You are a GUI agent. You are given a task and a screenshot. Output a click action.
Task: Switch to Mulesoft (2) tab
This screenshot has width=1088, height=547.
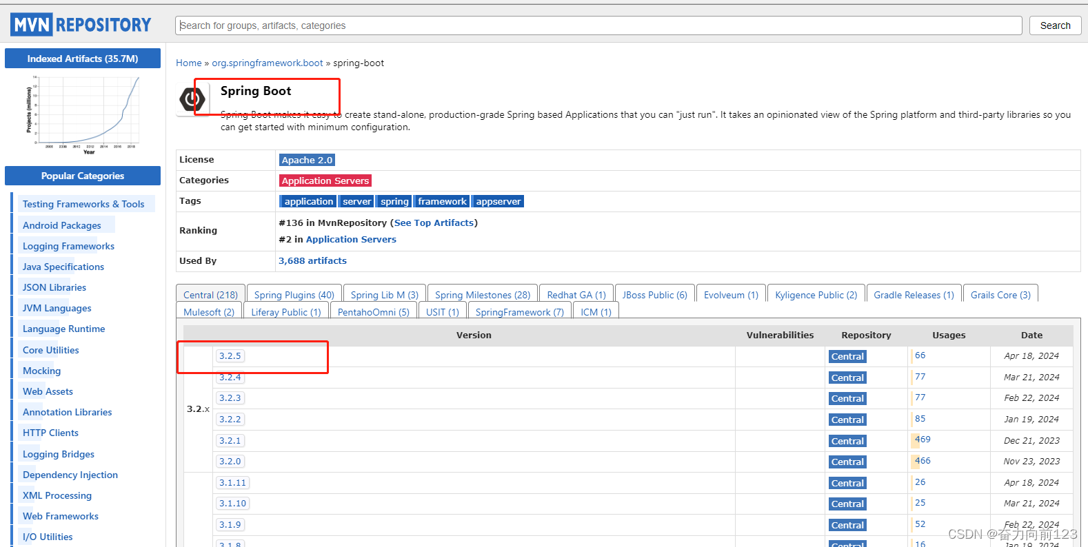(209, 311)
